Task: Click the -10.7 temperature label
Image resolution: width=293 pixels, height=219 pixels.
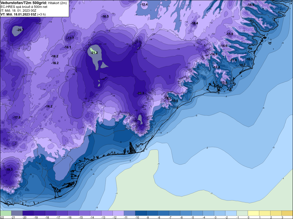Action: tap(242, 65)
